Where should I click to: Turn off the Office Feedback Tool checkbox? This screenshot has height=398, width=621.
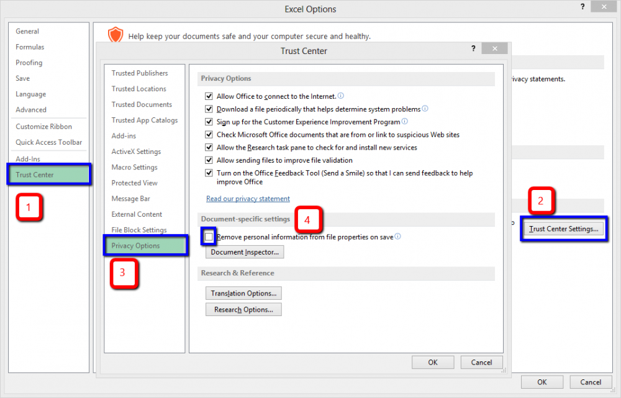click(x=209, y=173)
